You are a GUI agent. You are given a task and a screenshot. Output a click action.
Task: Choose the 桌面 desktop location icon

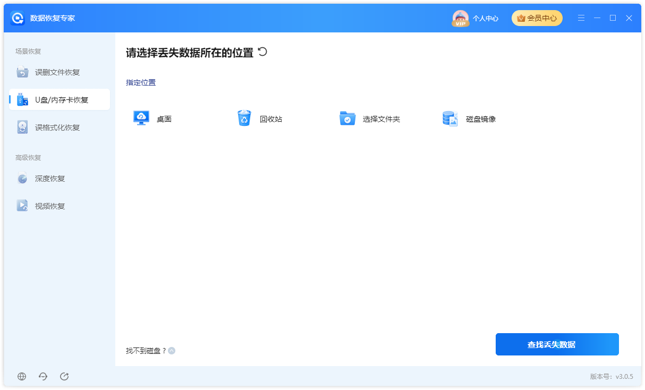pyautogui.click(x=141, y=118)
